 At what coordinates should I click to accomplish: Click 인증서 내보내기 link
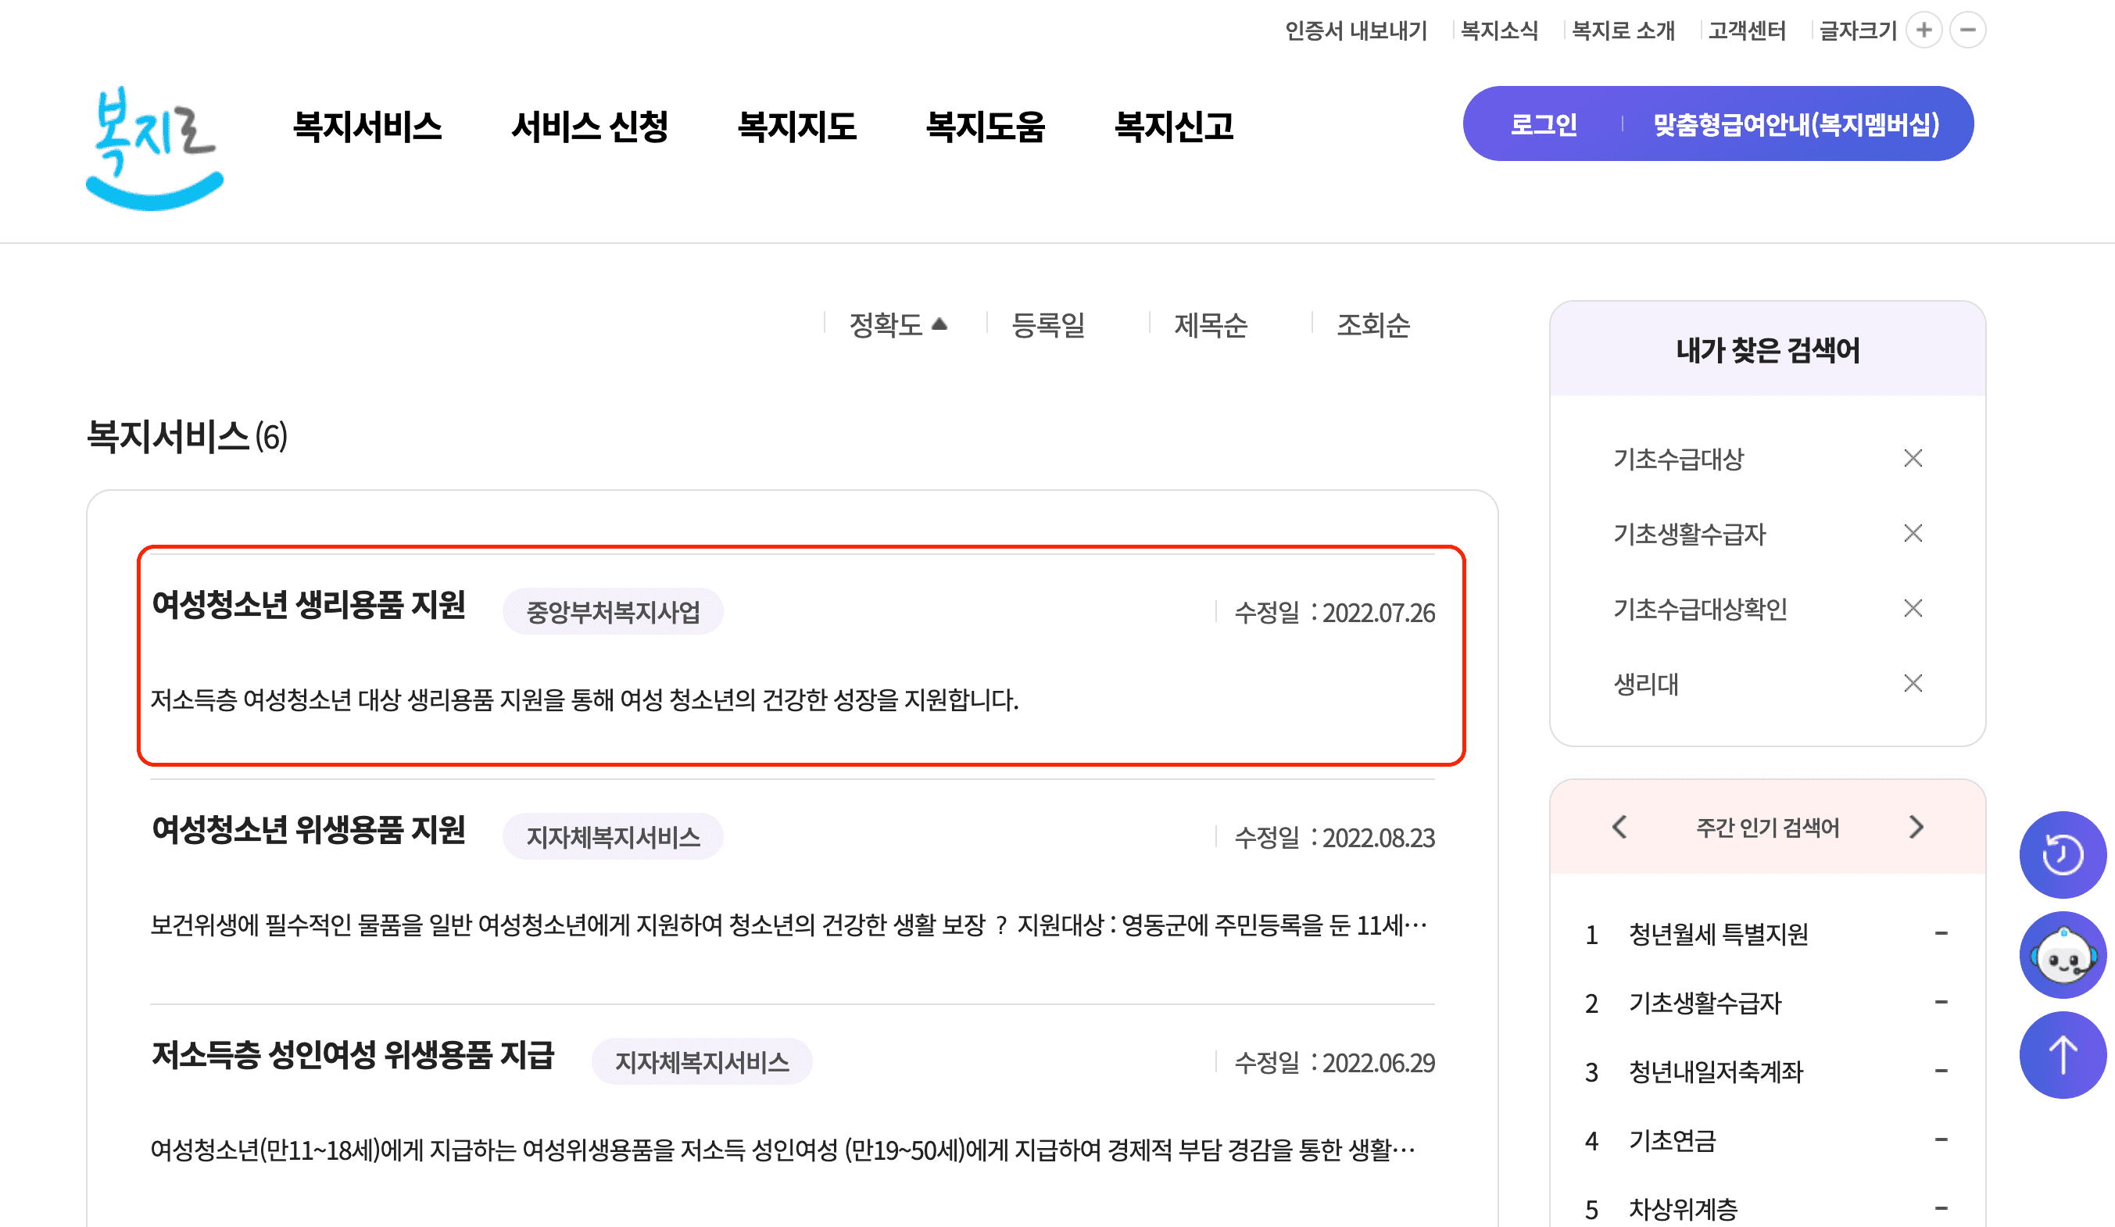(x=1355, y=30)
